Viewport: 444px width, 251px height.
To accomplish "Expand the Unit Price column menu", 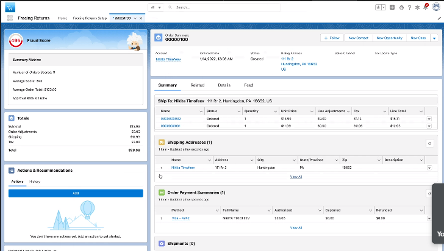I will (311, 111).
